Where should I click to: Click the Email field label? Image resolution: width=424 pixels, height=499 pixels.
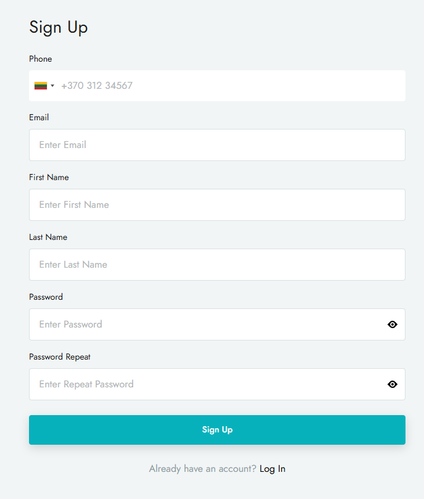click(39, 118)
